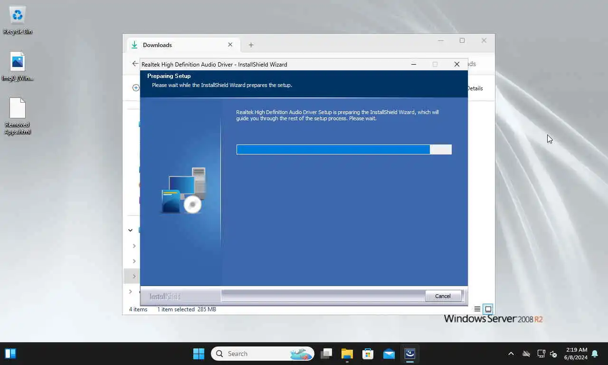Switch Explorer to details list view icon
This screenshot has height=365, width=608.
[x=477, y=309]
